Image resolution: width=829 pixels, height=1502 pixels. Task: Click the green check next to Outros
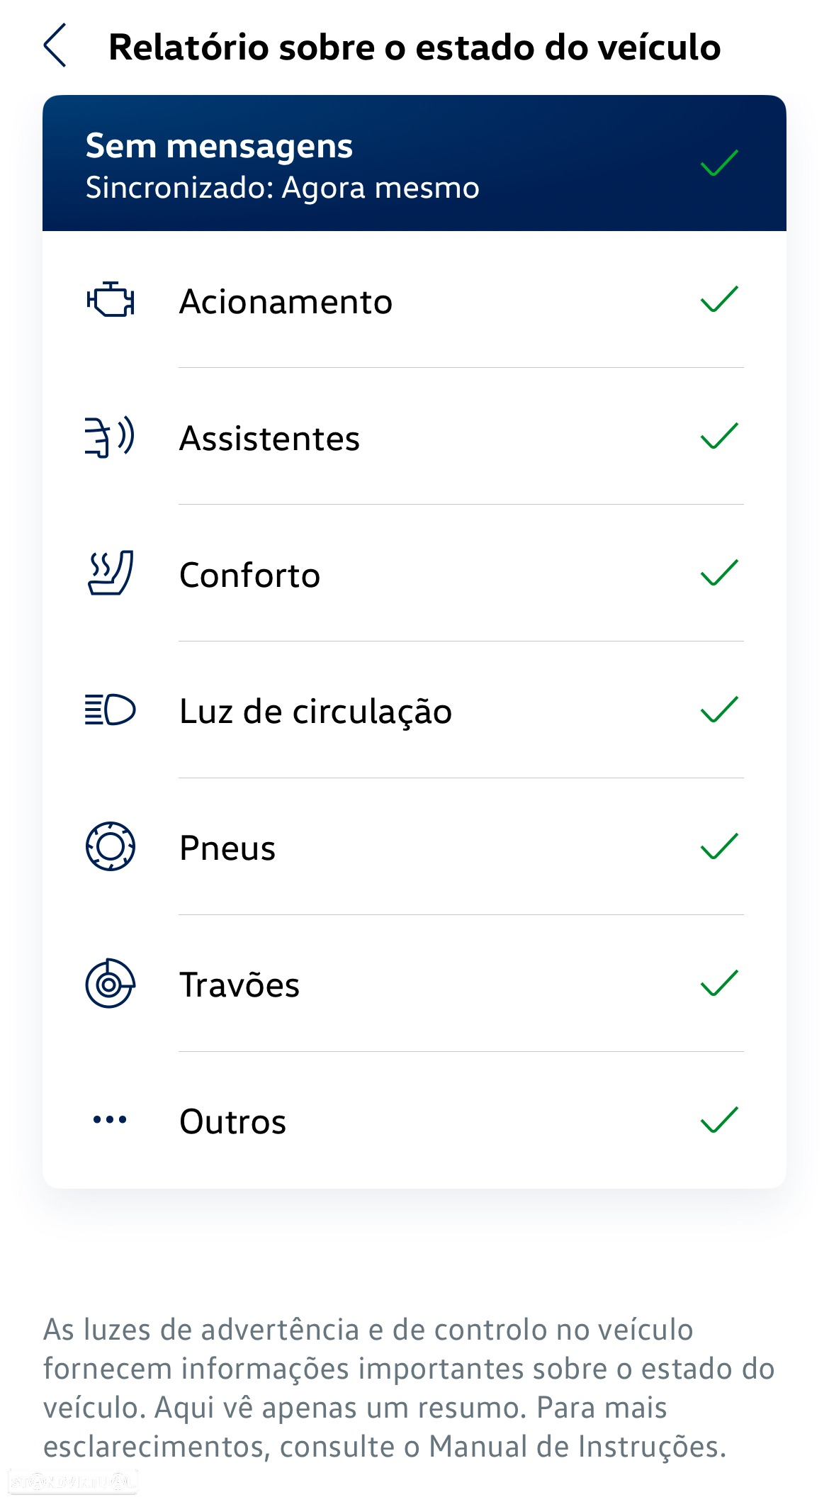tap(719, 1120)
